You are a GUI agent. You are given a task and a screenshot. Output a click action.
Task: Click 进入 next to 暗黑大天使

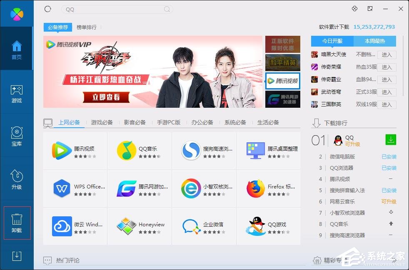coord(387,54)
